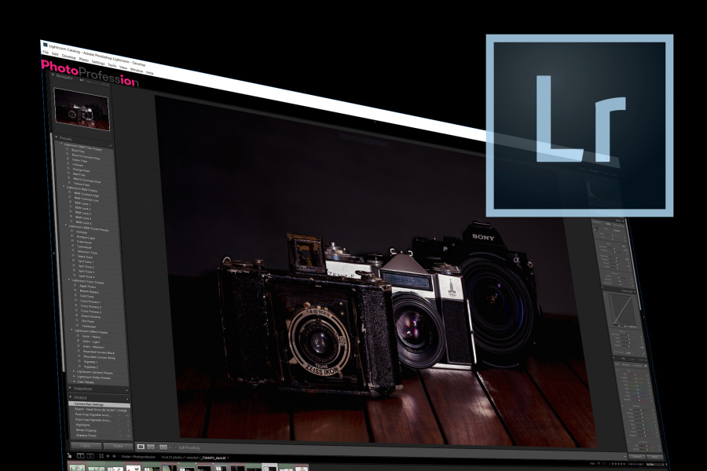Screen dimensions: 707x471
Task: Apply the B&W Contrast Low preset
Action: click(86, 199)
